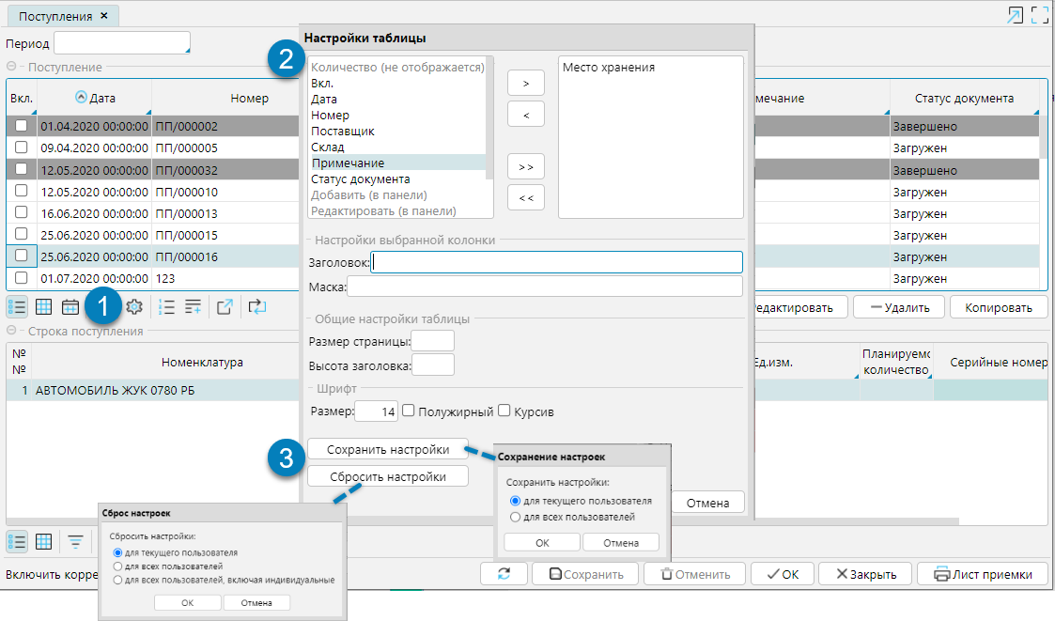Switch to grid table view in Поступление toolbar
Image resolution: width=1055 pixels, height=621 pixels.
tap(43, 306)
